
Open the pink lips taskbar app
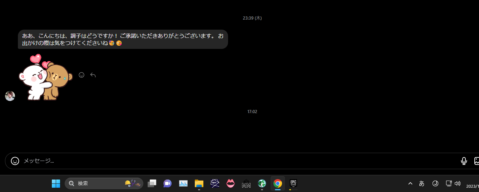point(231,183)
